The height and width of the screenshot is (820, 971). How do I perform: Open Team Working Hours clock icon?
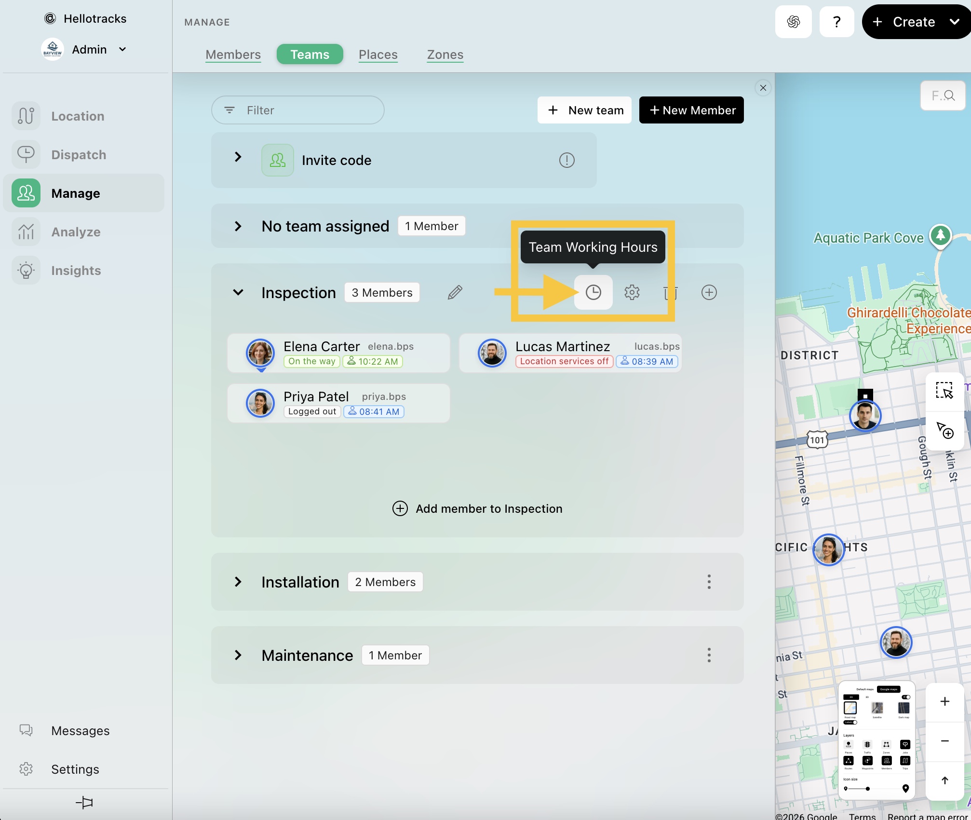pyautogui.click(x=593, y=292)
